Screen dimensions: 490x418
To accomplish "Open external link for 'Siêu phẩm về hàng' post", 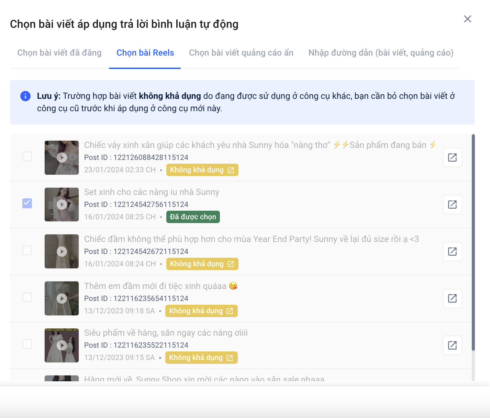I will 452,345.
